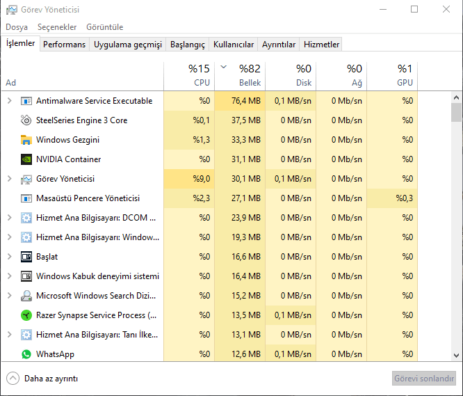Image resolution: width=463 pixels, height=396 pixels.
Task: Switch to the Performans tab
Action: [x=65, y=45]
